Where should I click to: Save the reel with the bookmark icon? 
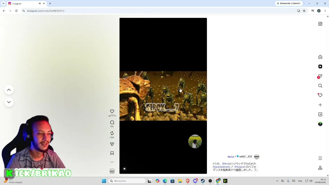pos(112,153)
